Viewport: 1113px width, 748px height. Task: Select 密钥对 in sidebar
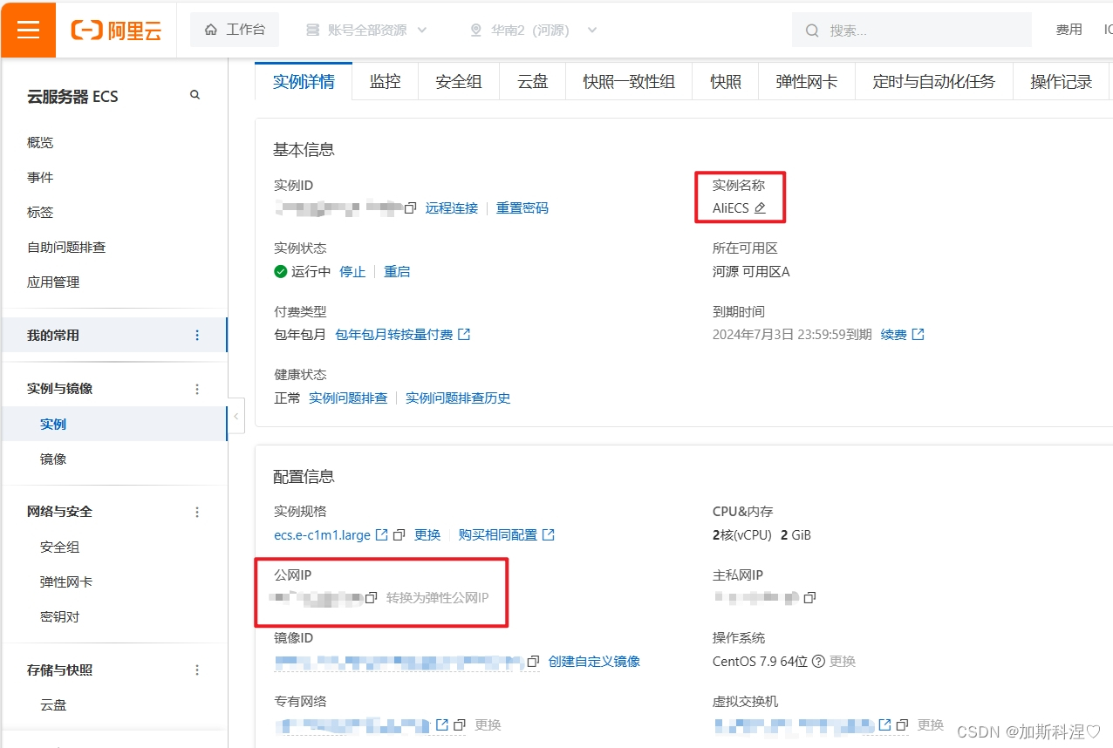pyautogui.click(x=60, y=617)
